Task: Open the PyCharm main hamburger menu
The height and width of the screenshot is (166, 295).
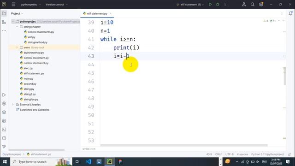Action: [x=13, y=4]
